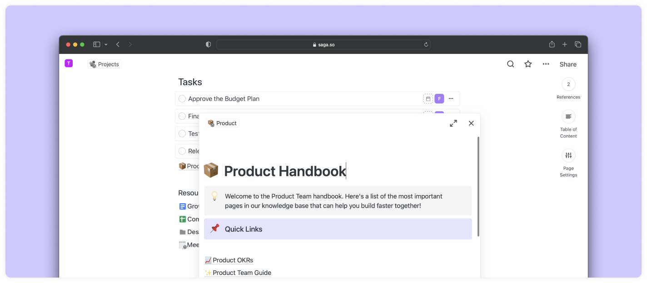Open the page more options menu
The height and width of the screenshot is (283, 647).
(x=546, y=64)
